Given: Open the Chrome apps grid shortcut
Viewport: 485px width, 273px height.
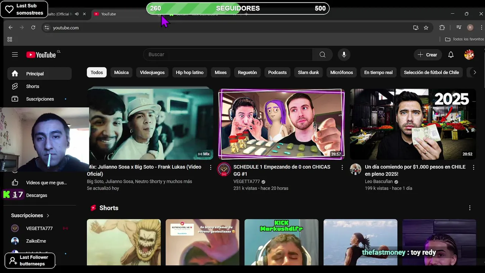Looking at the screenshot, I should (x=10, y=39).
